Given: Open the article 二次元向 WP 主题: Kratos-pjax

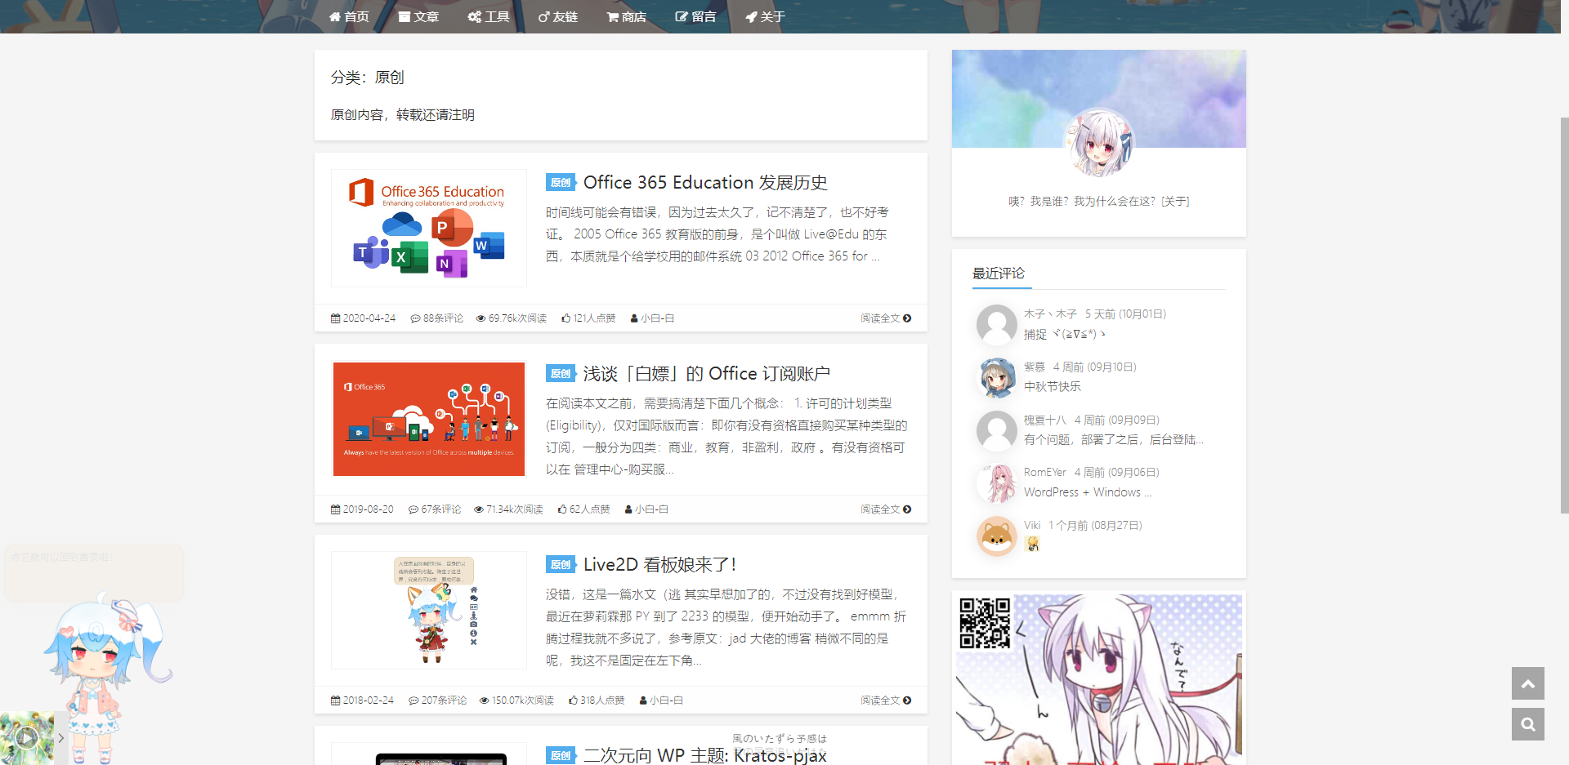Looking at the screenshot, I should 705,755.
